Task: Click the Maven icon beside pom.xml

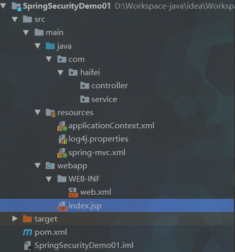Action: [x=27, y=232]
